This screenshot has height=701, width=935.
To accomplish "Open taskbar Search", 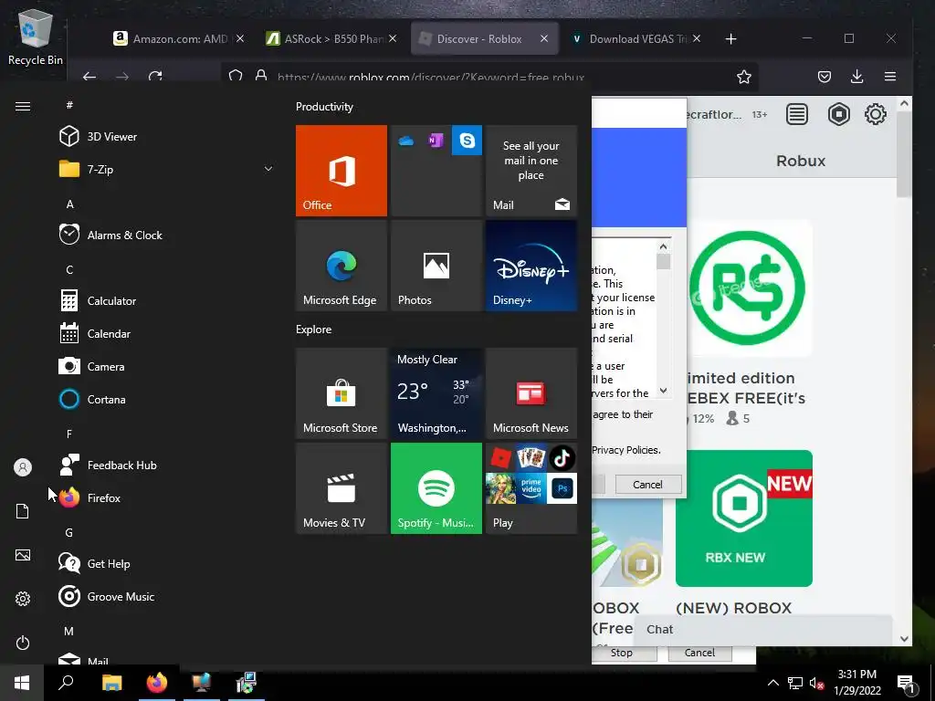I will (66, 683).
